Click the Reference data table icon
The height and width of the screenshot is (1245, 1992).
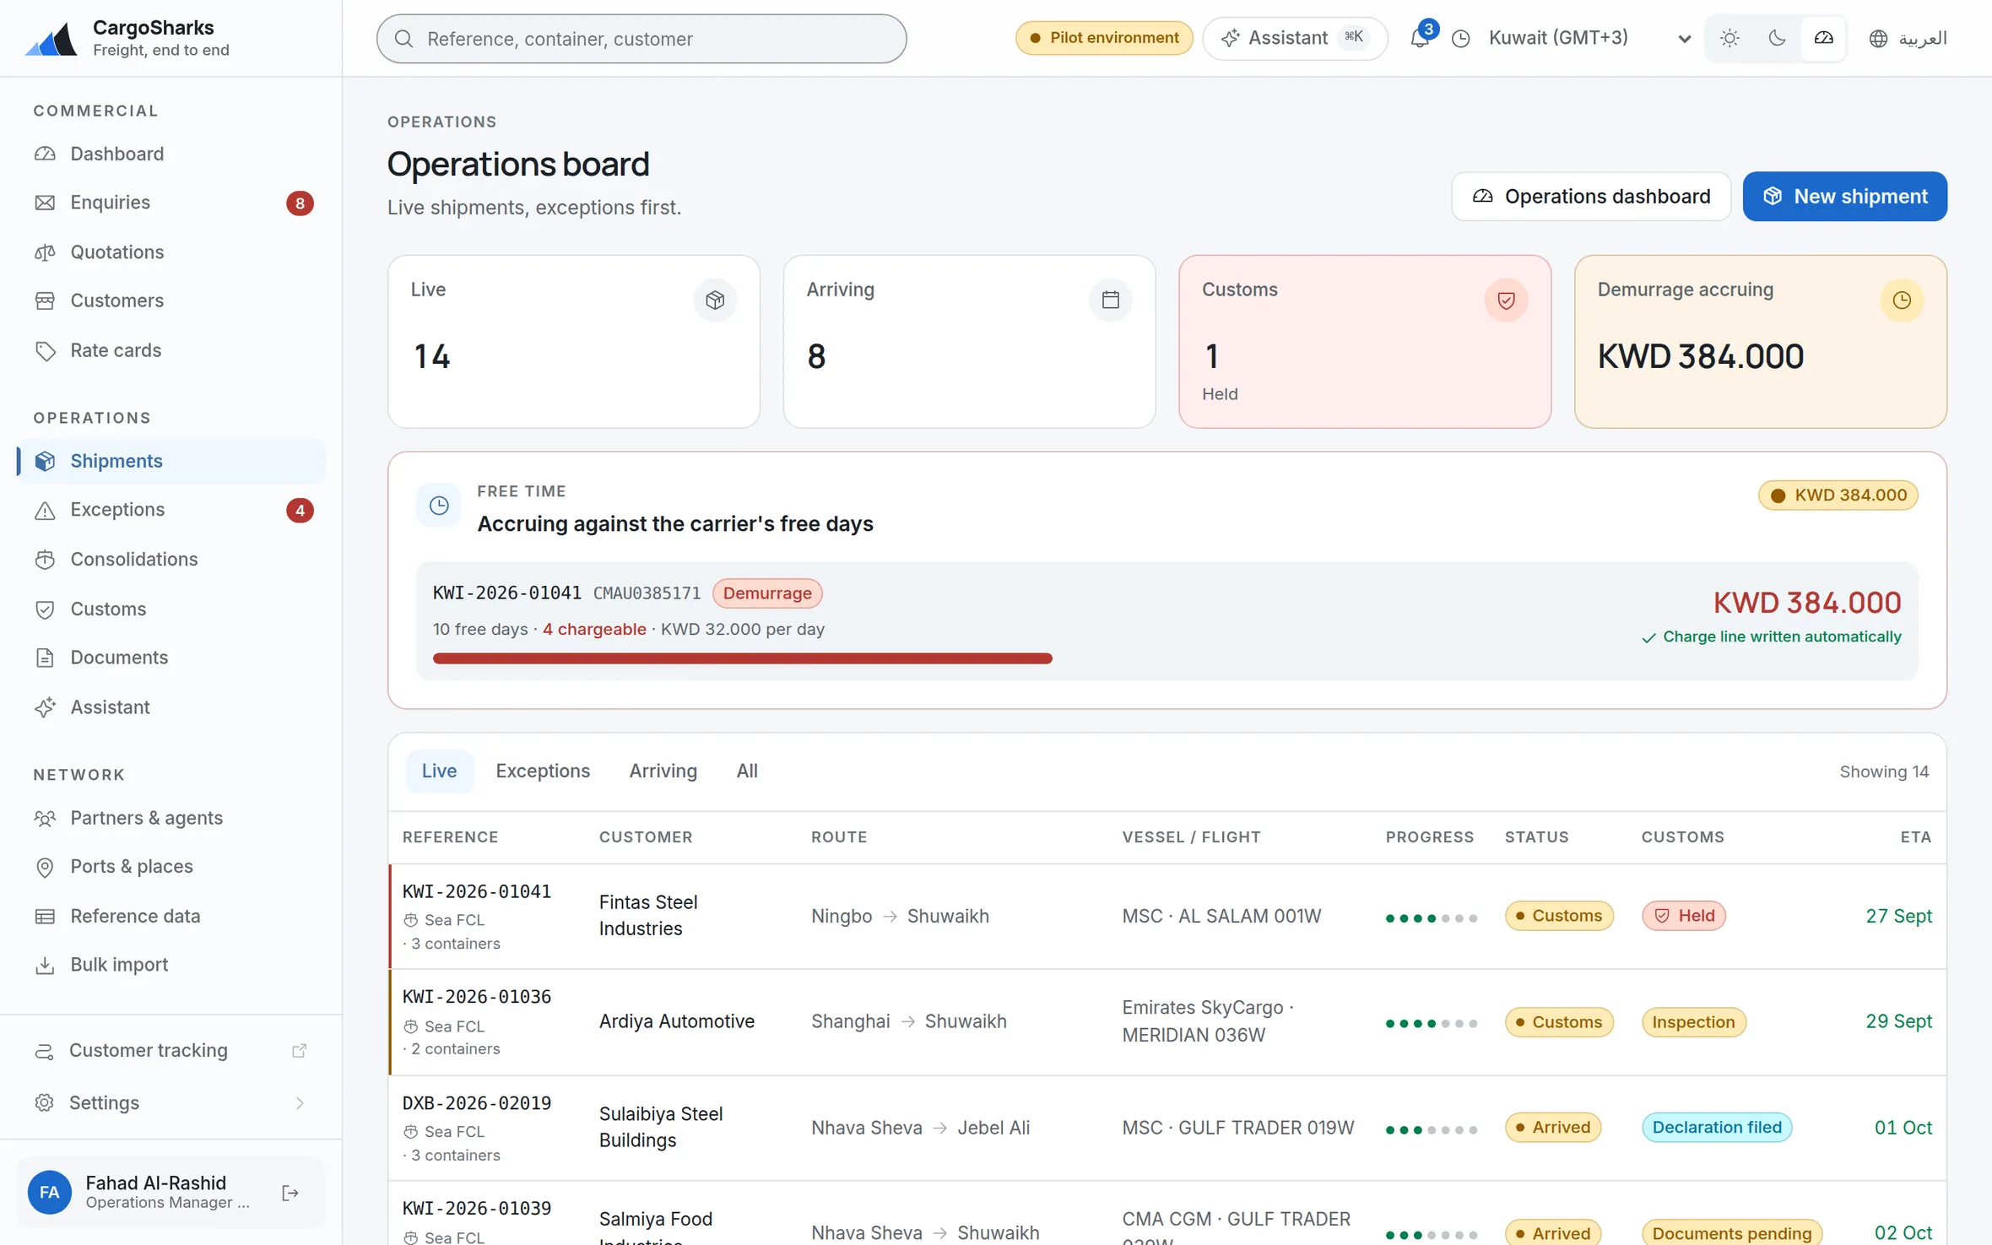point(46,917)
